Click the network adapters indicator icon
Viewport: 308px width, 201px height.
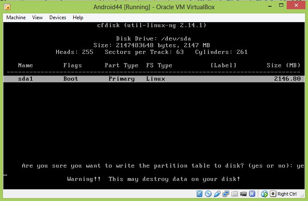pos(226,194)
